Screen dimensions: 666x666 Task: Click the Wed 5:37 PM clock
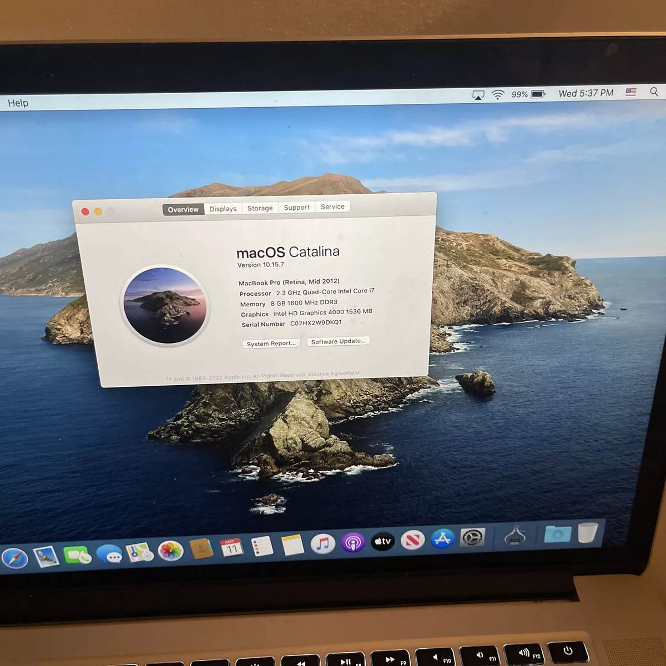(586, 93)
